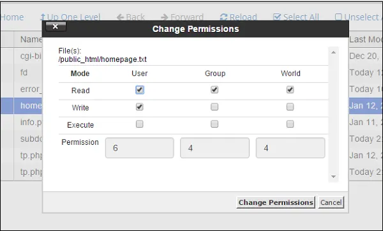Enable the Group Write permission checkbox
This screenshot has width=383, height=231.
(x=214, y=107)
